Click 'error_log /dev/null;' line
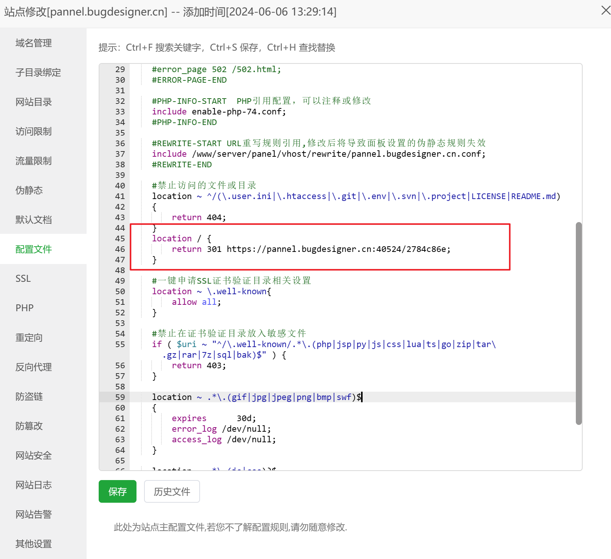This screenshot has width=611, height=559. [221, 429]
